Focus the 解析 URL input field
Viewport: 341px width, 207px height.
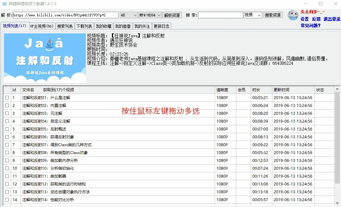[x=65, y=15]
